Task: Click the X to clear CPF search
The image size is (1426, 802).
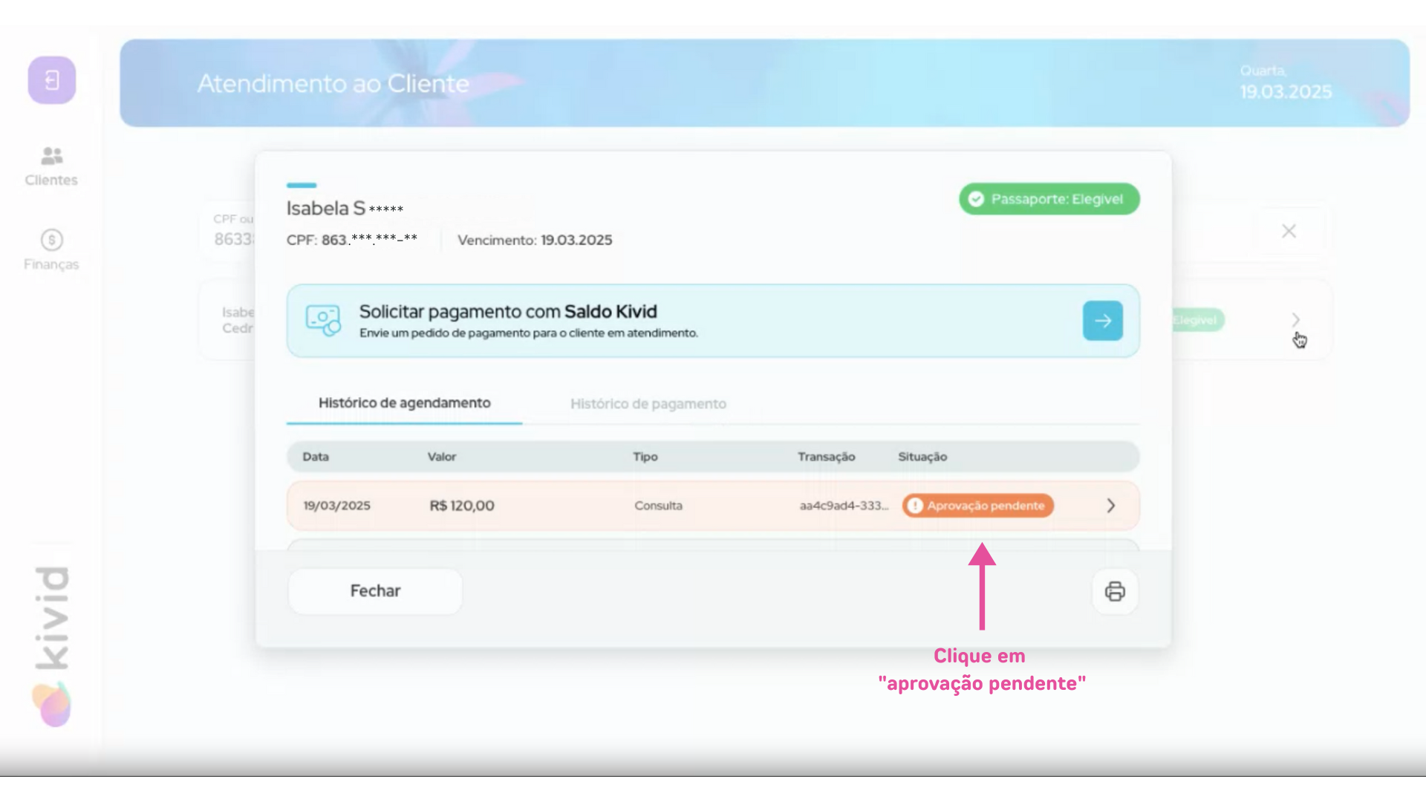Action: 1289,231
